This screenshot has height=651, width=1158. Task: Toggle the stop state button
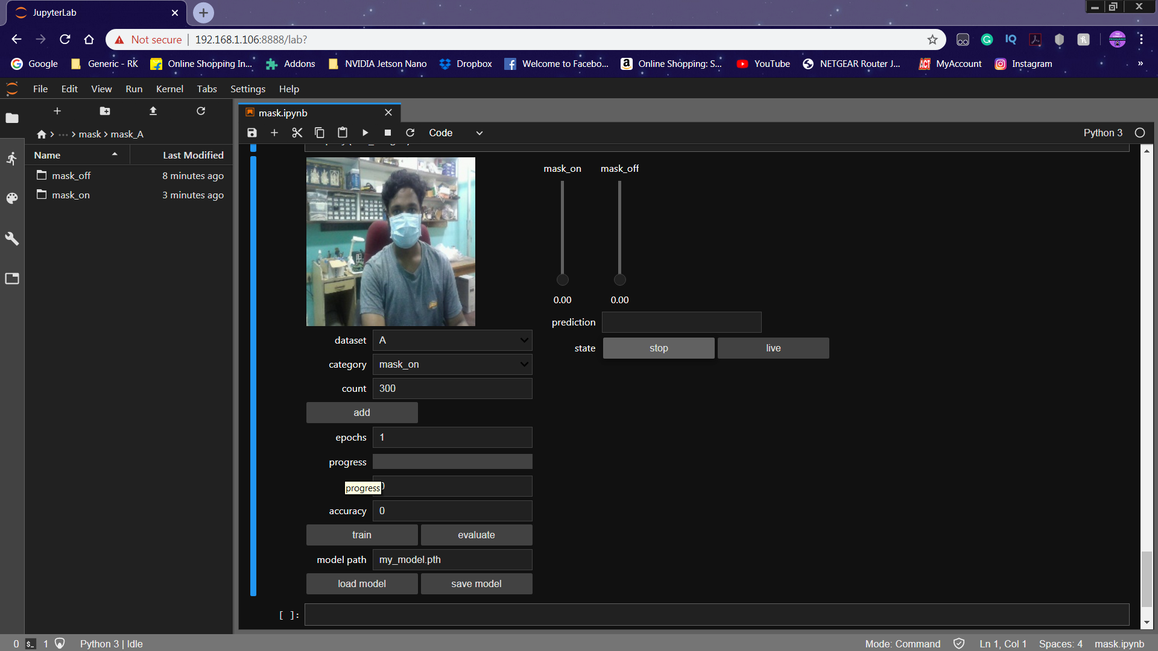pyautogui.click(x=659, y=348)
